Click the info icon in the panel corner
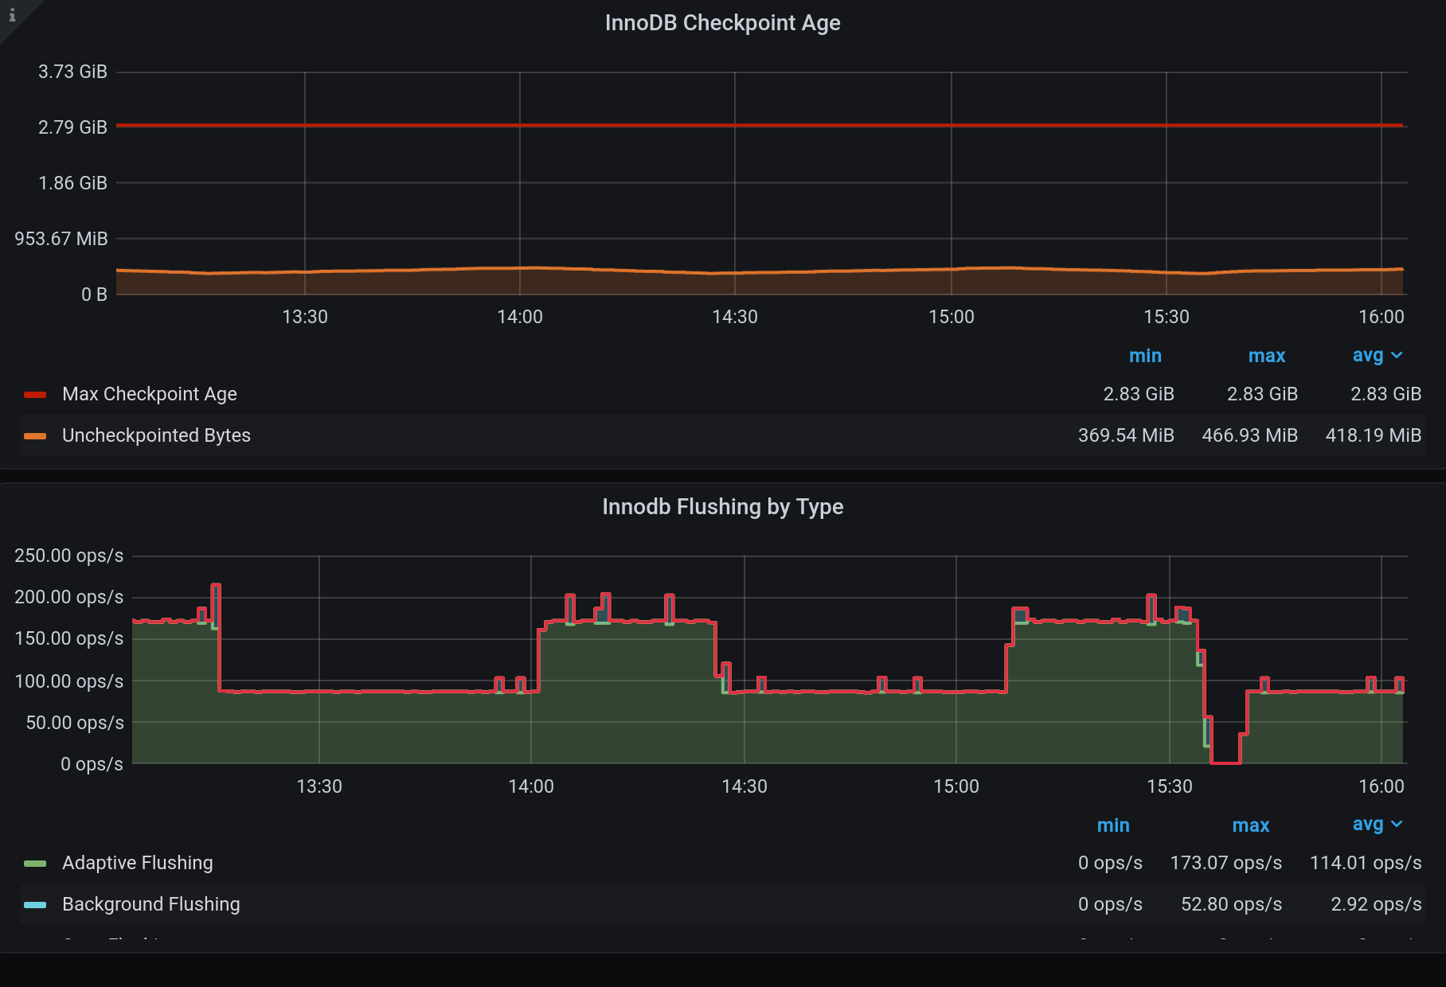This screenshot has height=987, width=1446. 12,15
